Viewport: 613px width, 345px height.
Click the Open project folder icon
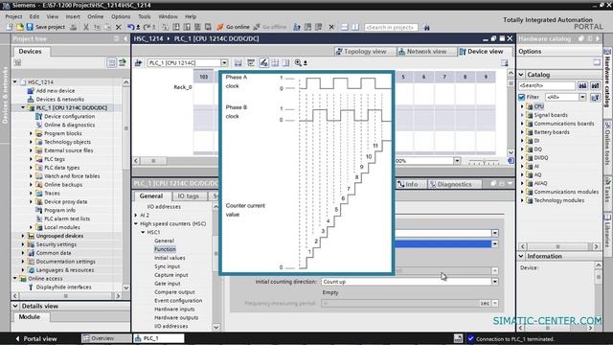click(x=19, y=27)
